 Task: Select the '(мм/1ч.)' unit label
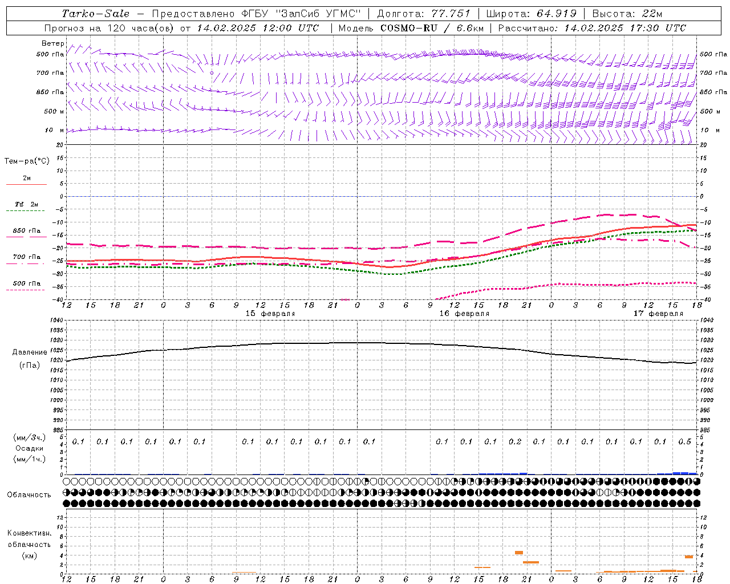coord(30,459)
